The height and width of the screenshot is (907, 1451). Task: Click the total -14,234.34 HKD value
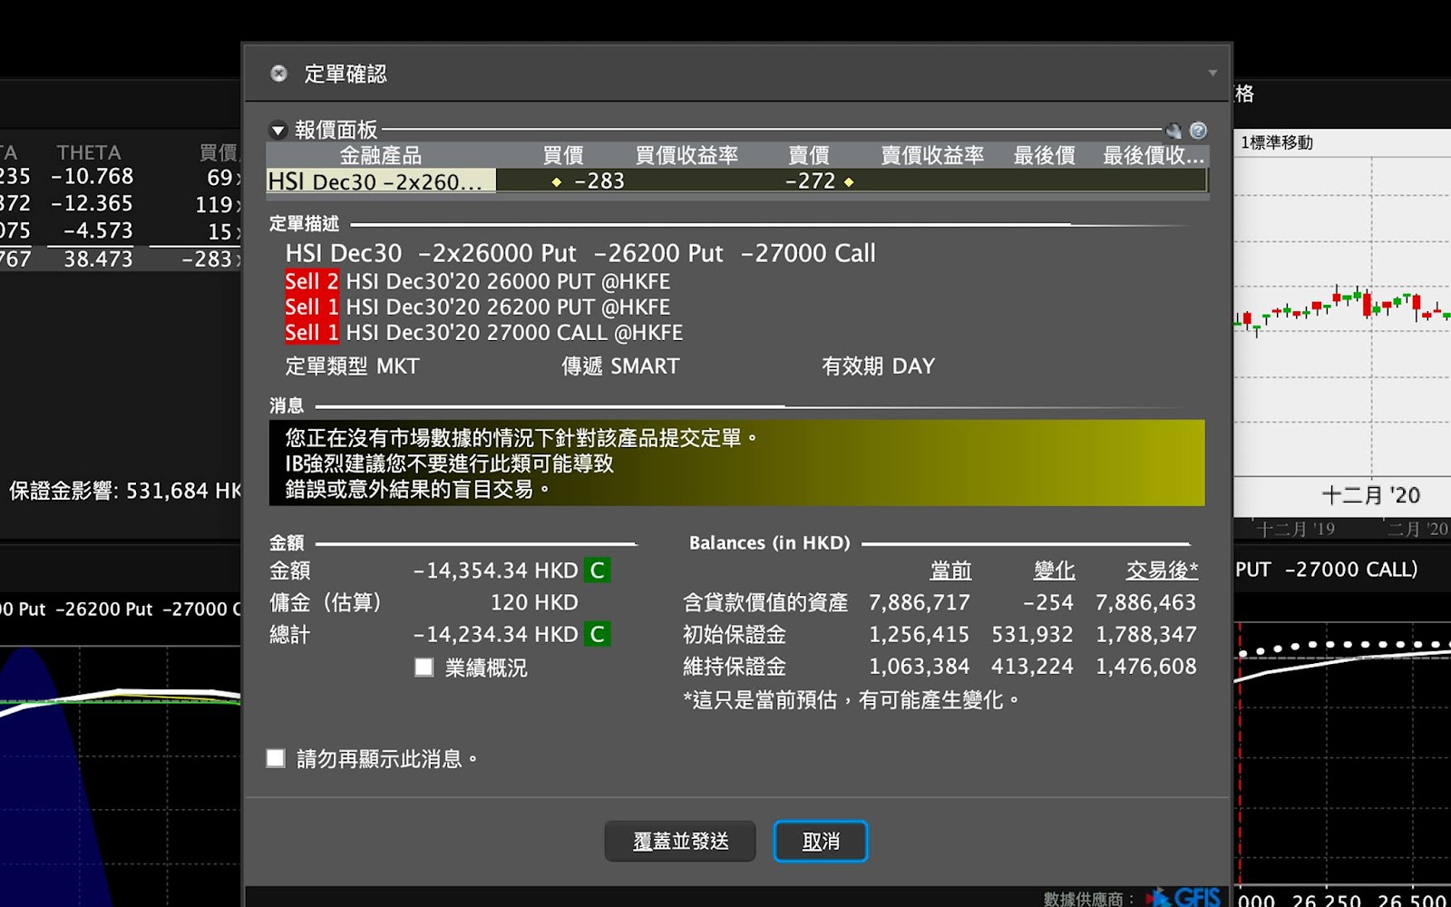(495, 634)
